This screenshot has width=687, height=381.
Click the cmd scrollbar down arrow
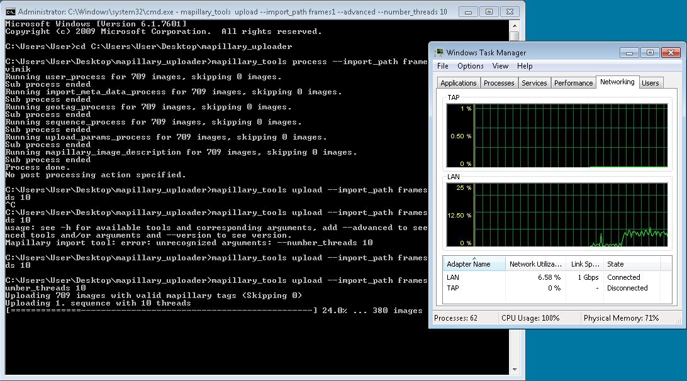(515, 369)
